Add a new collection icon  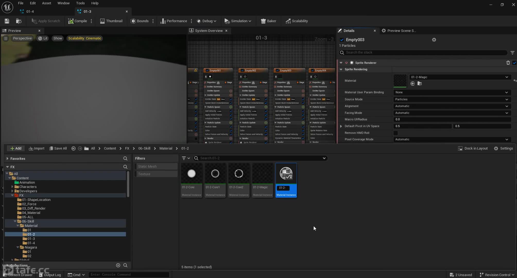point(118,265)
